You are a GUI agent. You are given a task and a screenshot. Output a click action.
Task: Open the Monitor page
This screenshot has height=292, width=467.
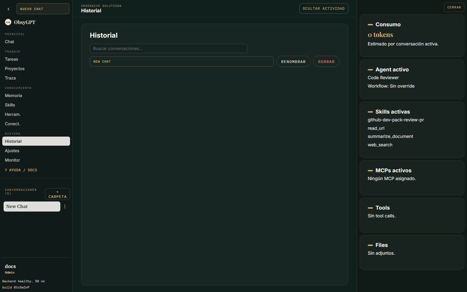click(x=36, y=160)
